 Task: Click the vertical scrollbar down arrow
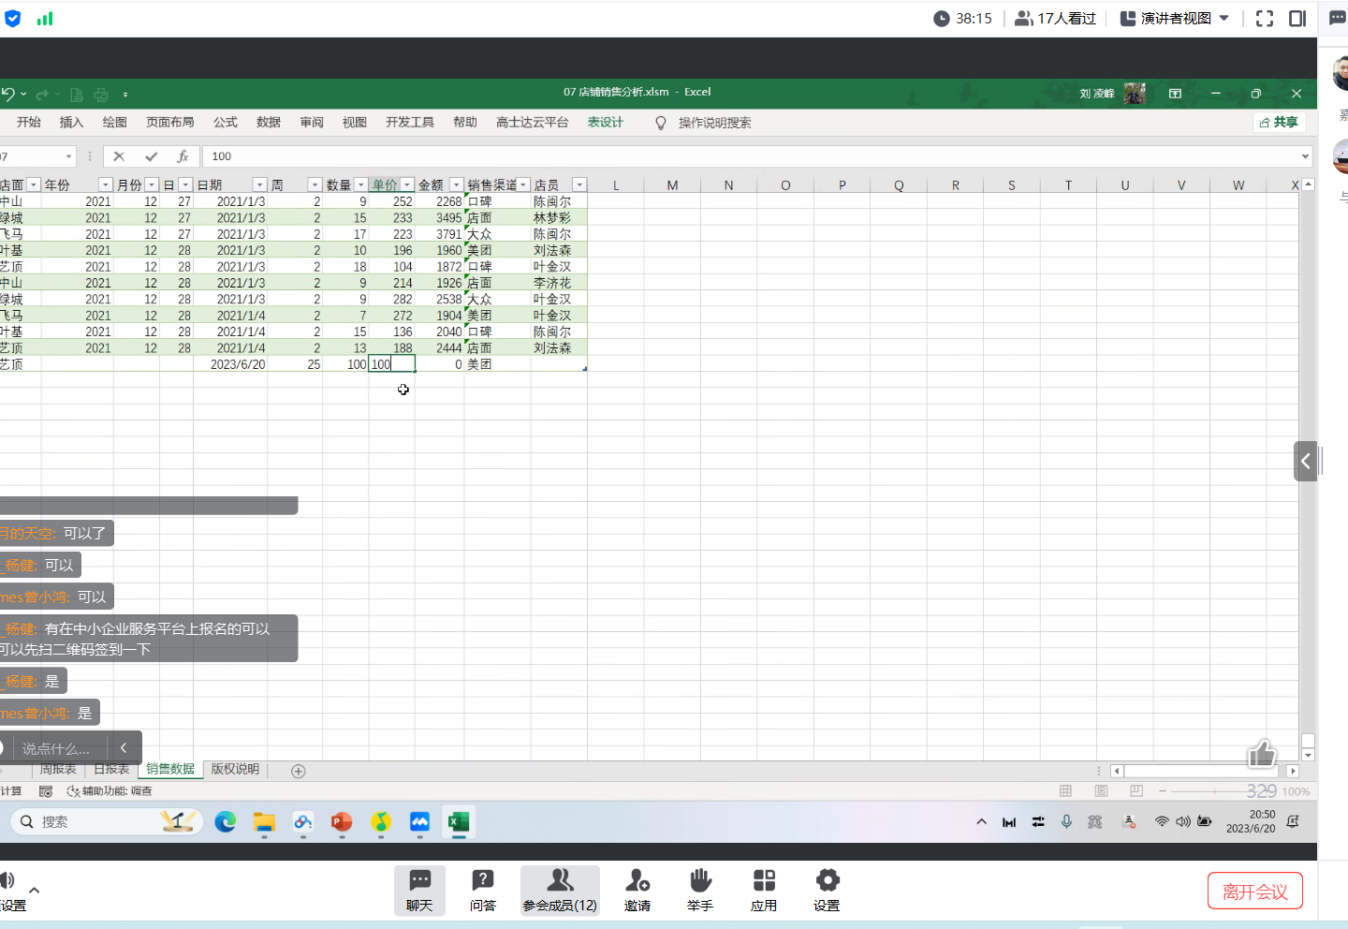pyautogui.click(x=1309, y=754)
